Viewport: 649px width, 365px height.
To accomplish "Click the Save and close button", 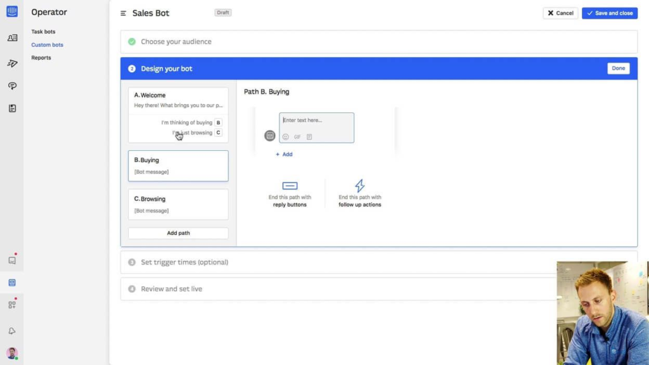I will (609, 13).
